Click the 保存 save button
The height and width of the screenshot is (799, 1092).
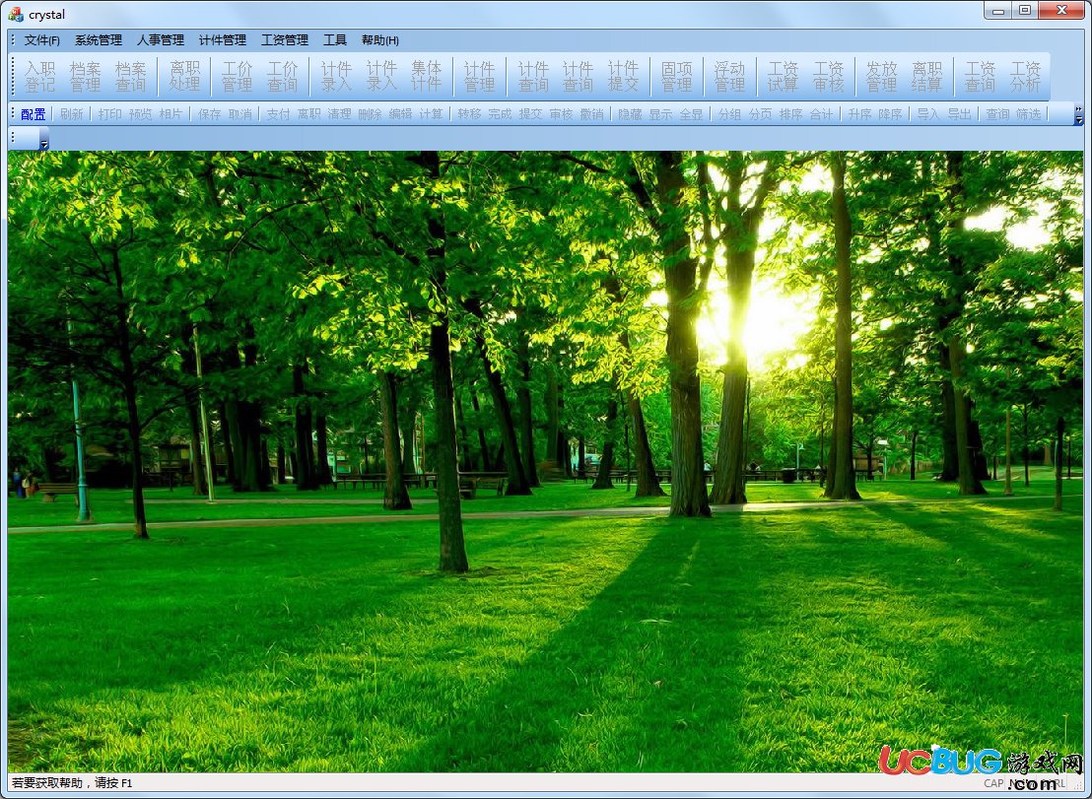pyautogui.click(x=210, y=114)
